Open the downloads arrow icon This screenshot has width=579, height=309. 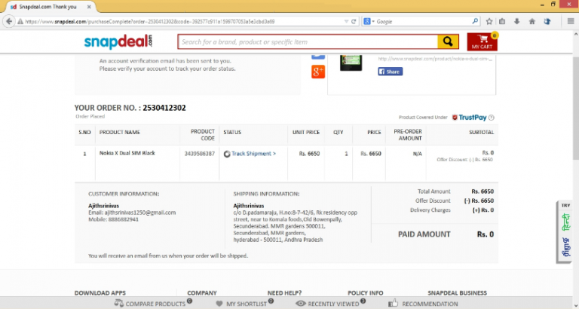[x=517, y=21]
